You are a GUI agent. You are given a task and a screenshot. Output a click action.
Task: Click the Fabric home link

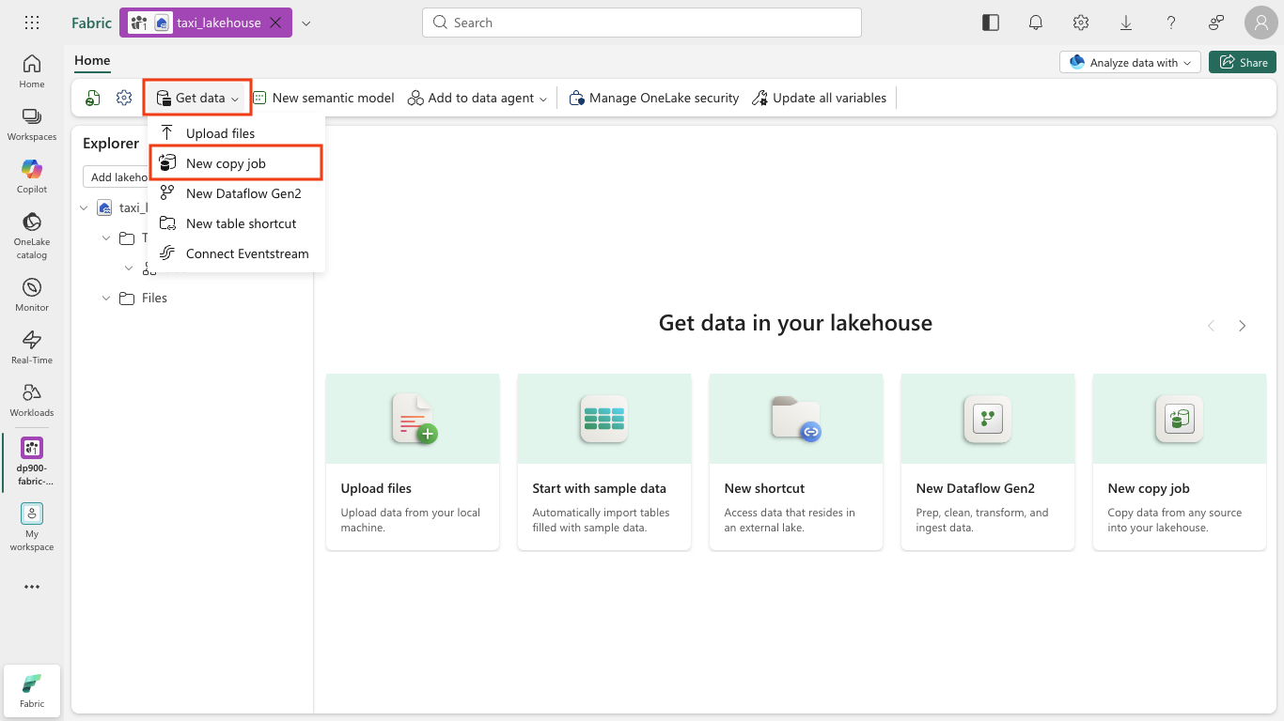(x=91, y=23)
